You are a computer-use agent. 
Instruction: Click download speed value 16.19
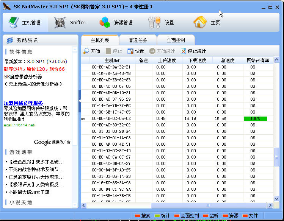click(x=190, y=118)
